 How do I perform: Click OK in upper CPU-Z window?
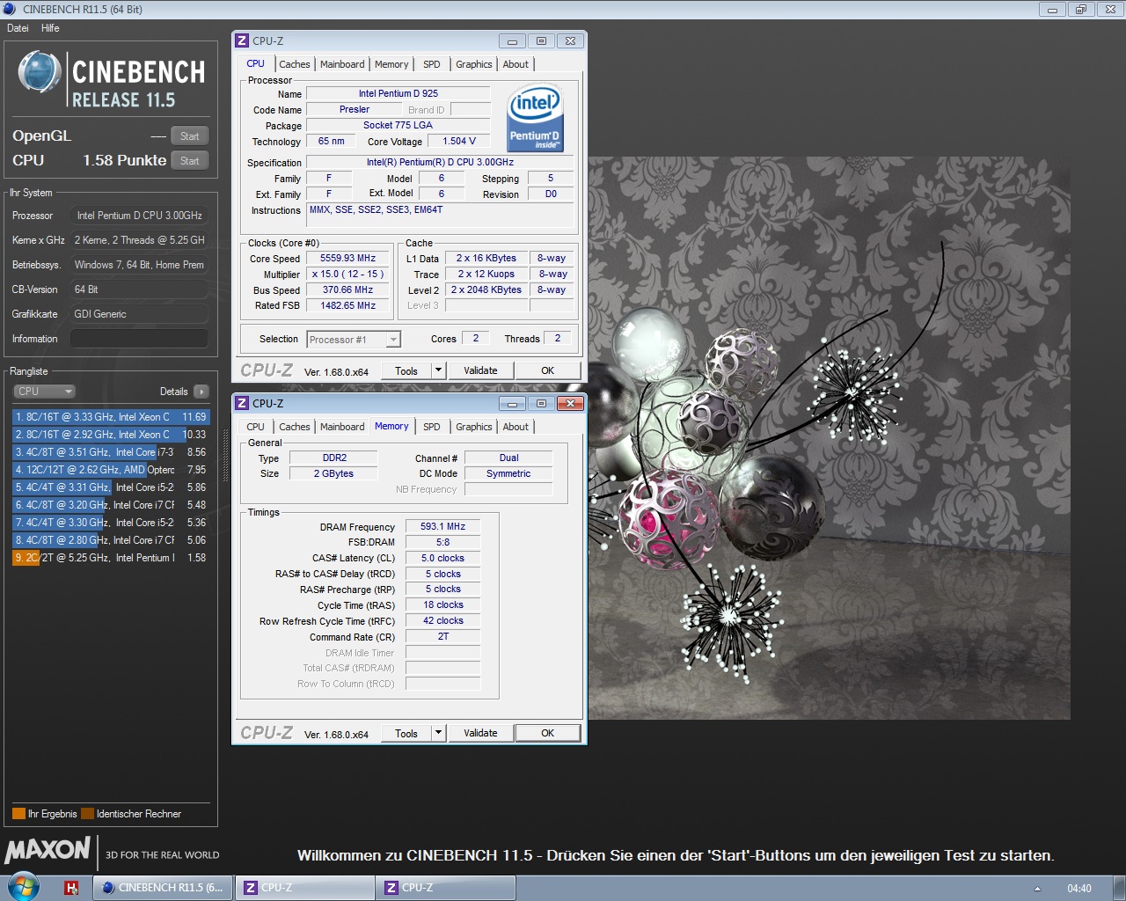click(547, 370)
